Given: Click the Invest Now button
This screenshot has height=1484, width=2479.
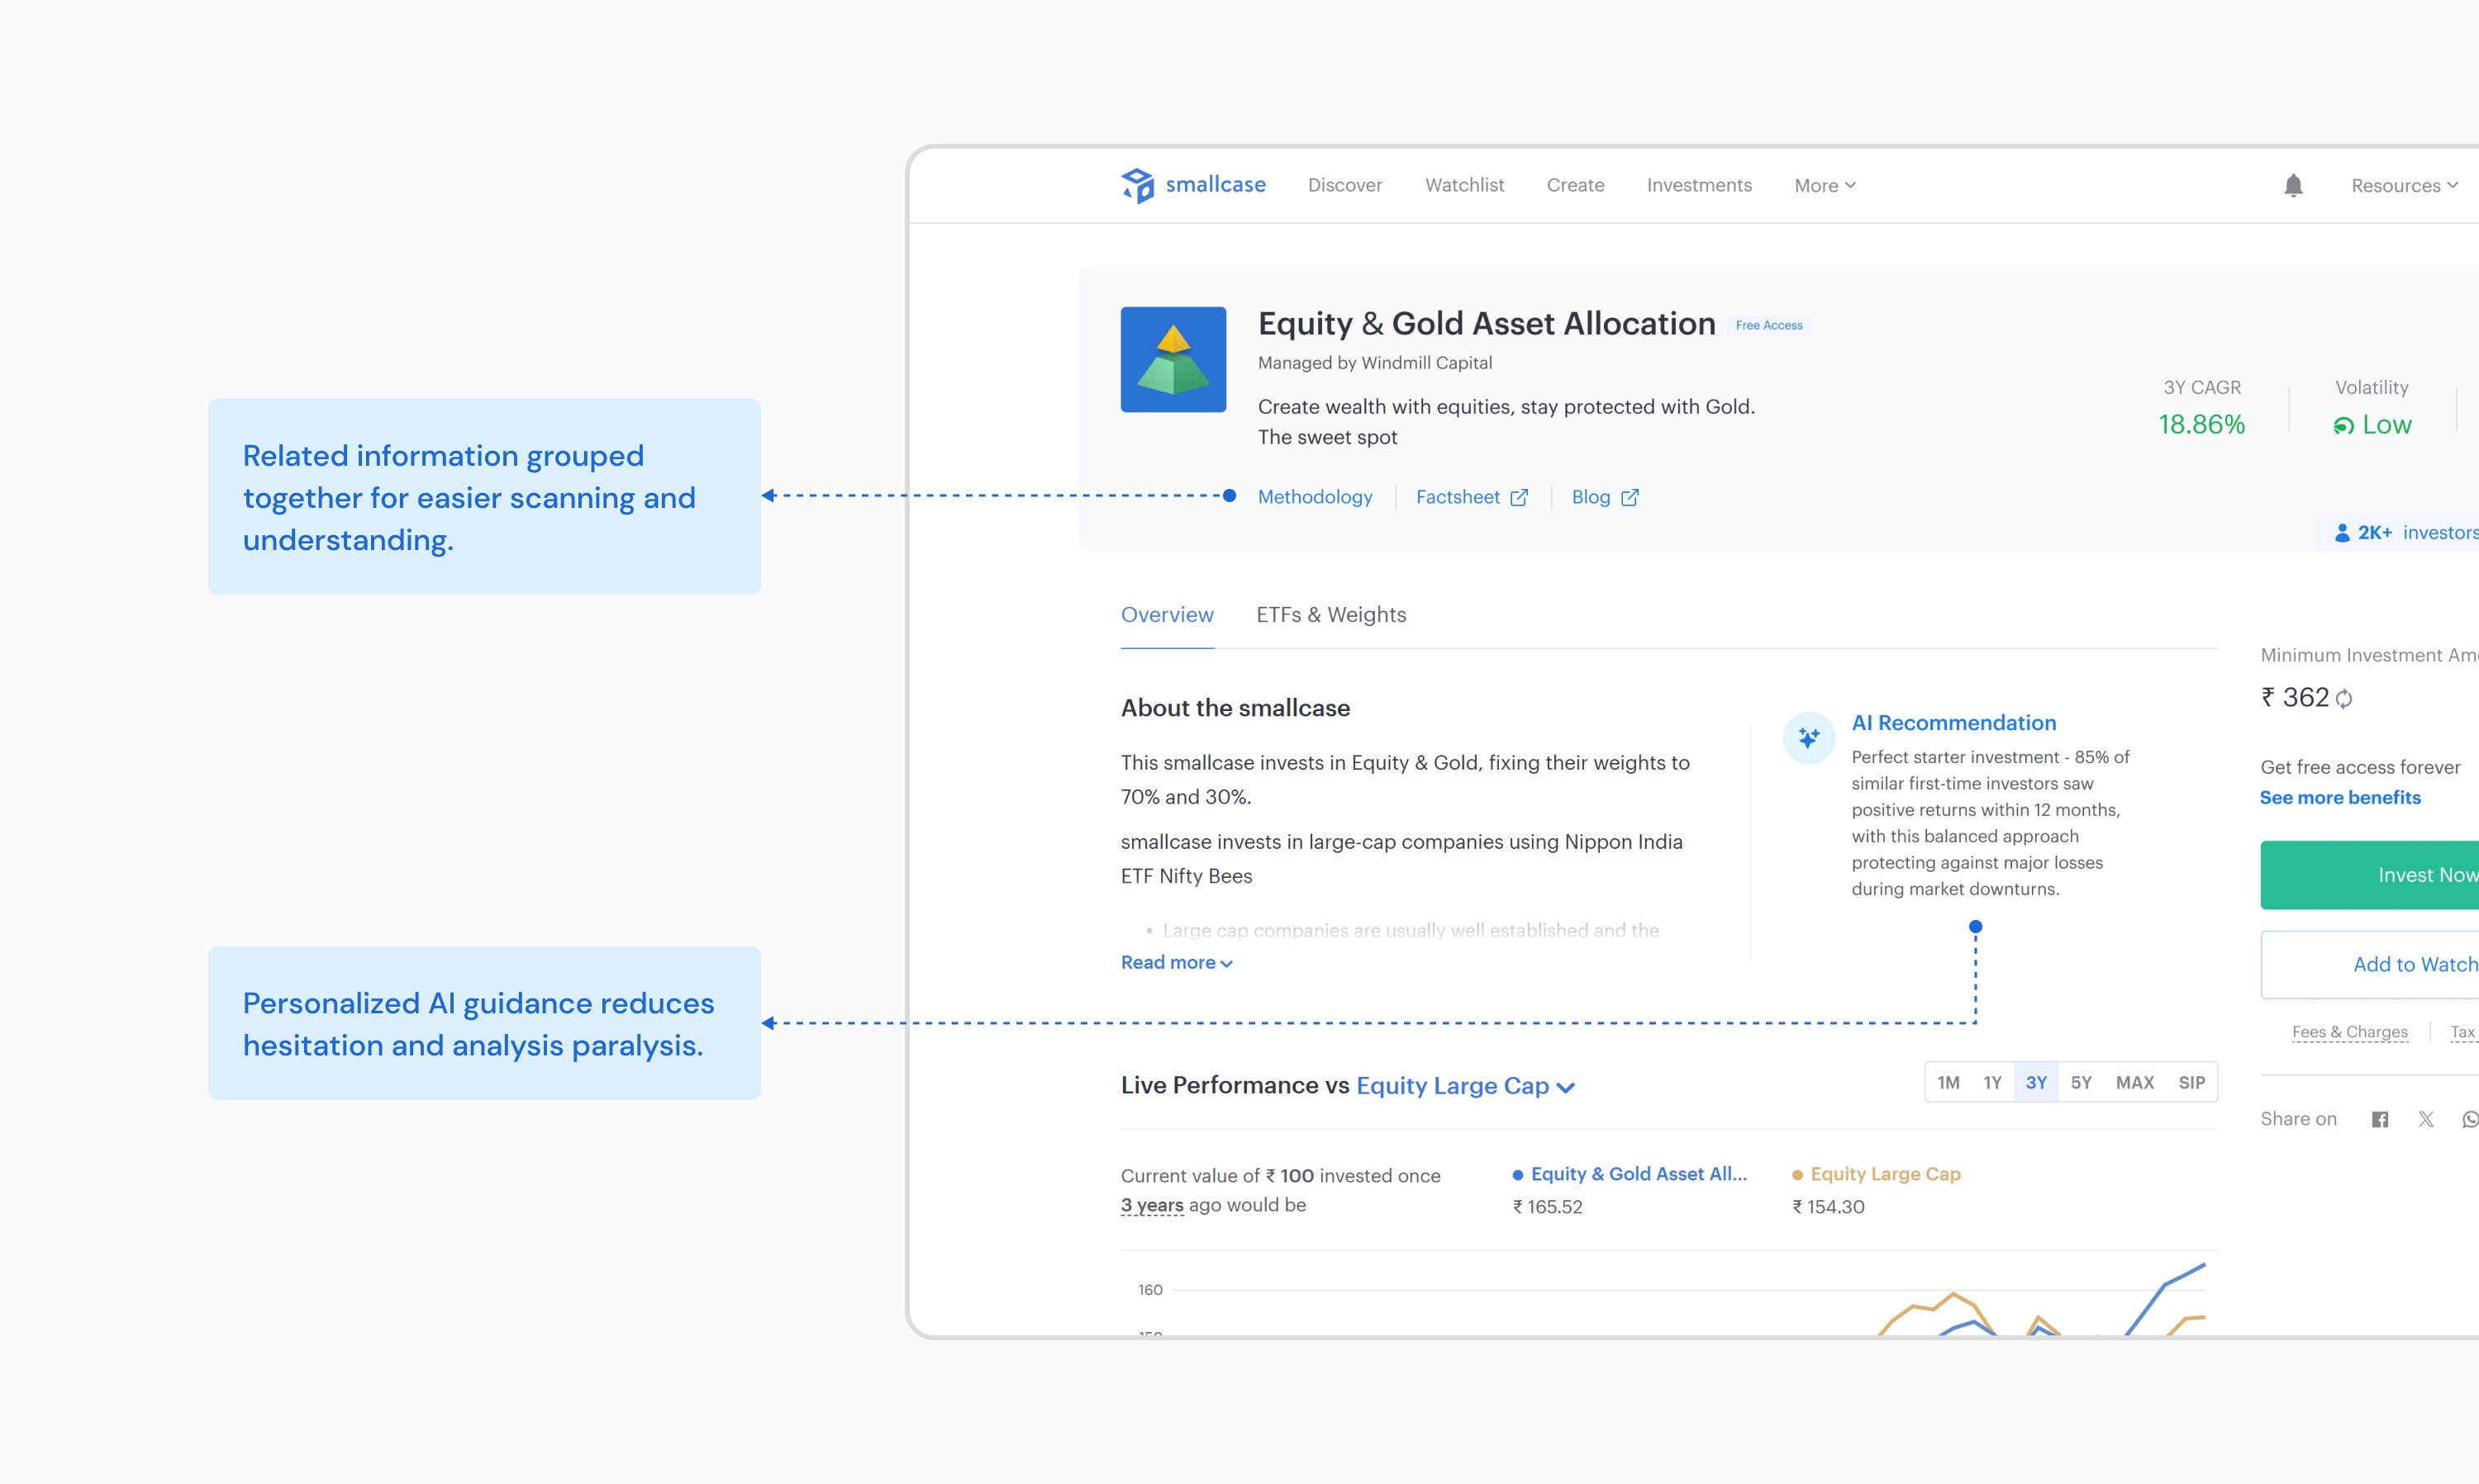Looking at the screenshot, I should pos(2370,875).
